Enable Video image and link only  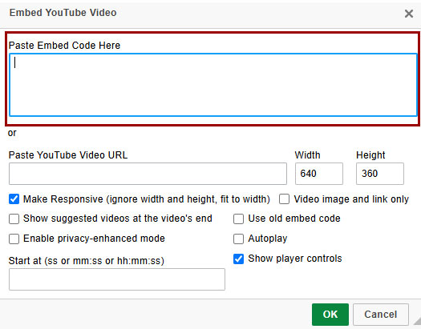point(284,199)
